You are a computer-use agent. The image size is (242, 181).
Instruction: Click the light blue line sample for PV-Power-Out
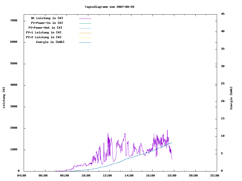point(85,28)
